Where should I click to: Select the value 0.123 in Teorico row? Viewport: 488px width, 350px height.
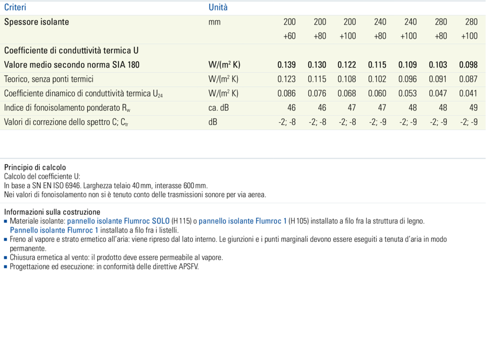coord(286,79)
